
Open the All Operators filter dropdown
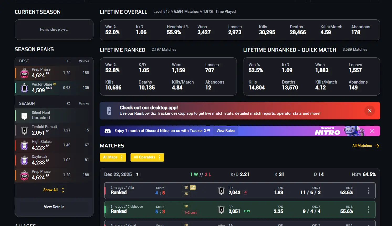point(147,157)
